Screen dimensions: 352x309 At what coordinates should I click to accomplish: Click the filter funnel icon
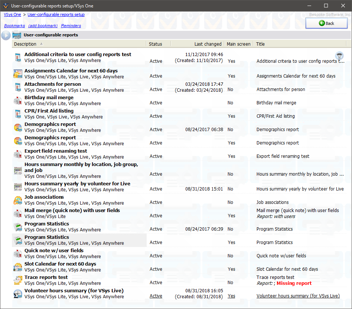coord(339,56)
